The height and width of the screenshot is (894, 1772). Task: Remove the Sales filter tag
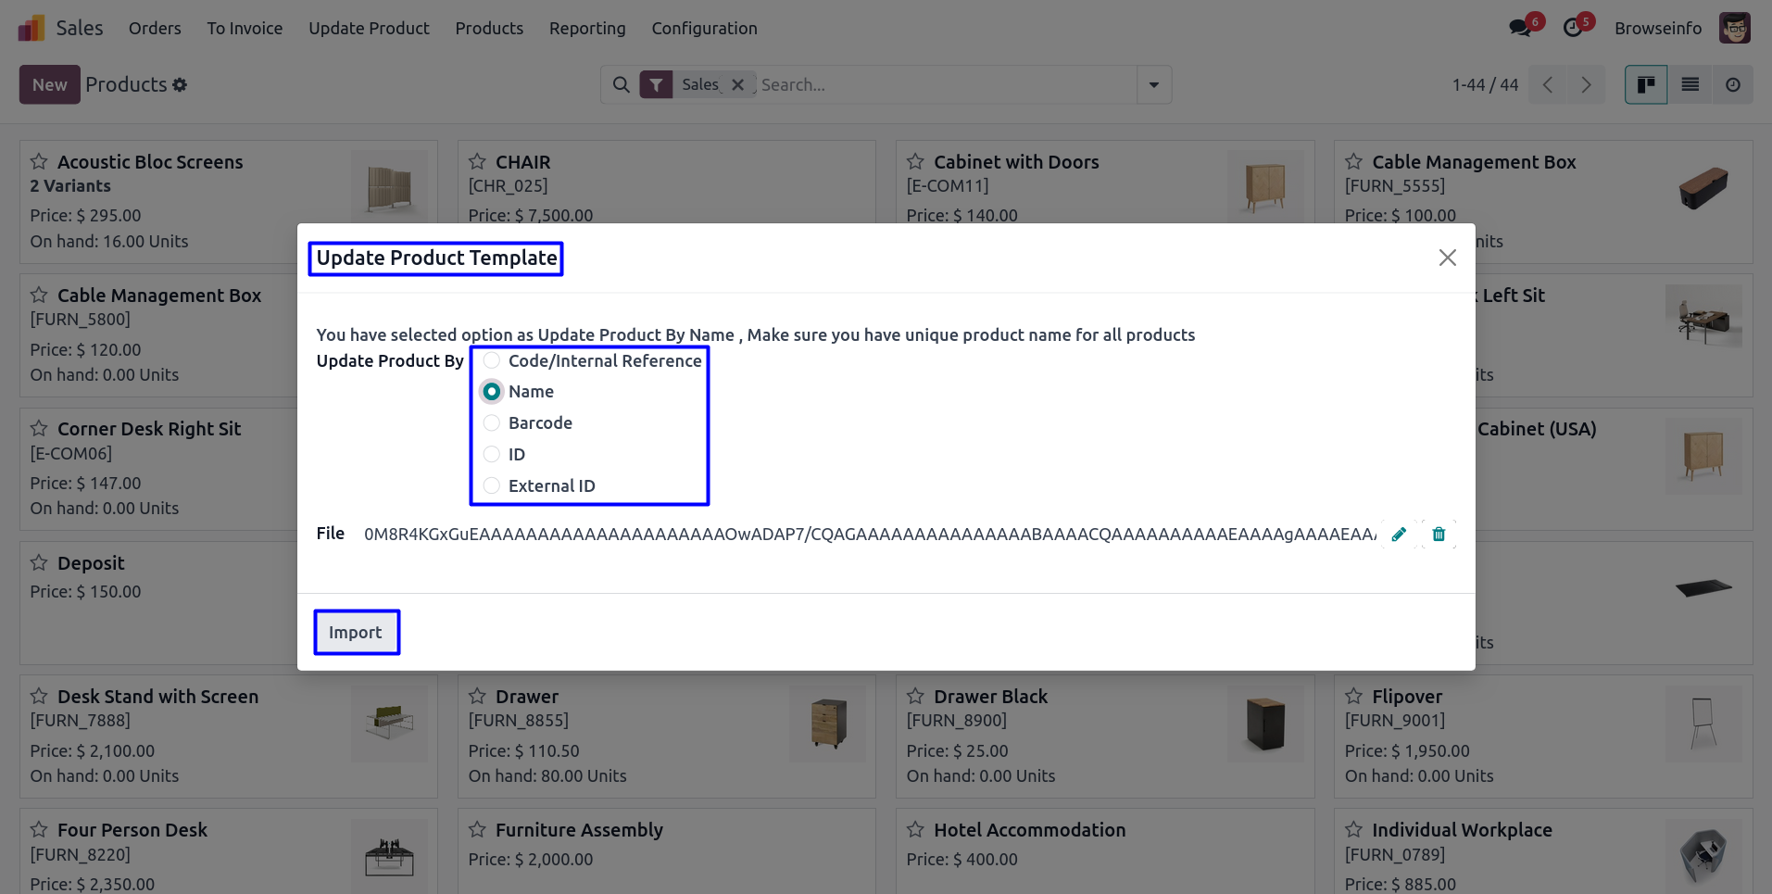click(737, 84)
